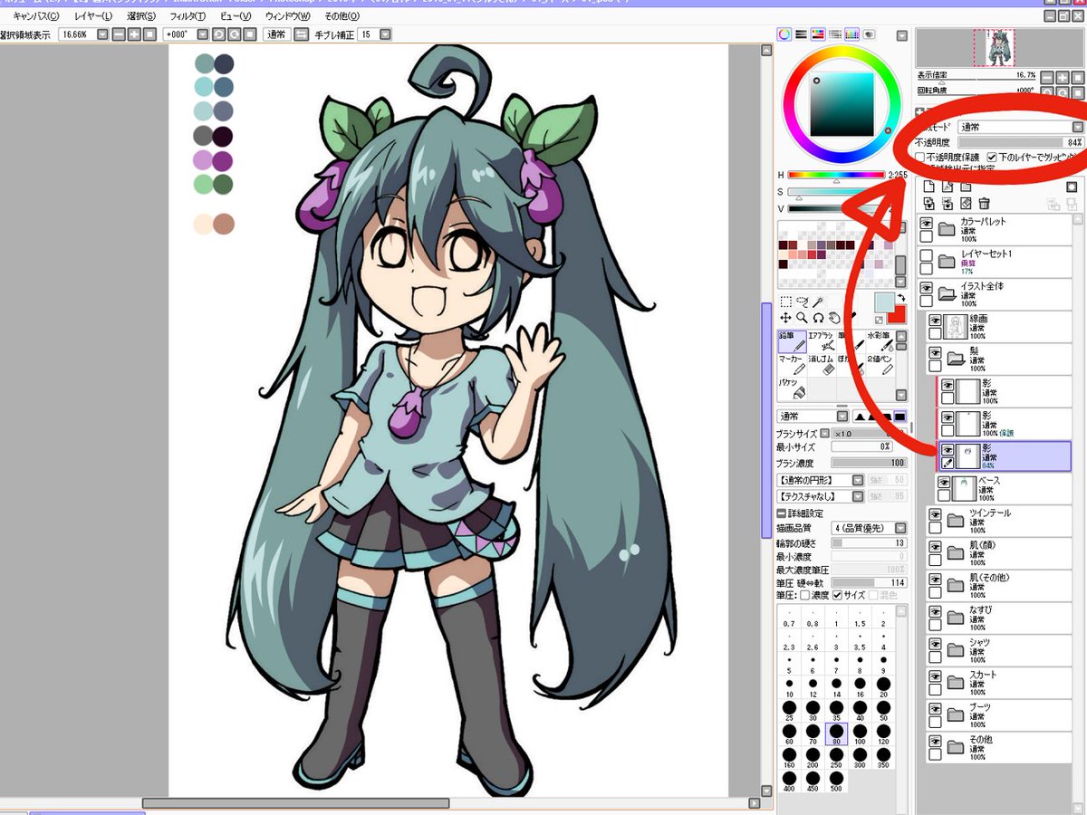Click the toolbar 通常 button
This screenshot has height=815, width=1087.
(x=277, y=34)
